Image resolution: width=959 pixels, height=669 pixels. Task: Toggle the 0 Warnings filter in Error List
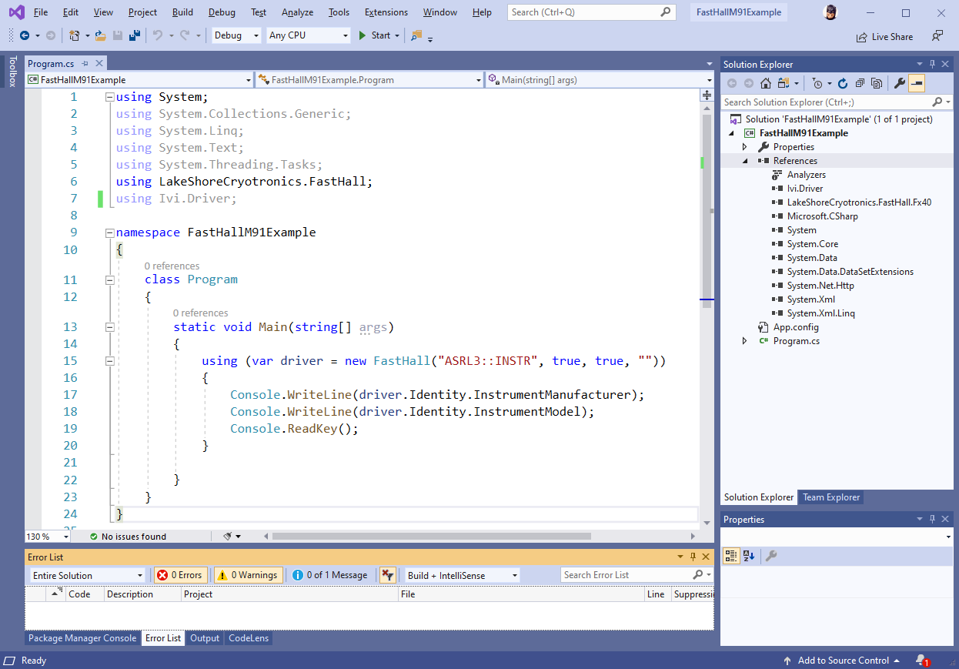(x=248, y=574)
